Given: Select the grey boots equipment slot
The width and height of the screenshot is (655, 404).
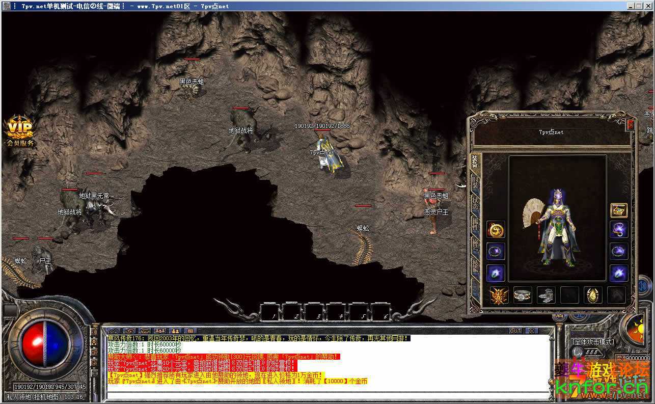Looking at the screenshot, I should pyautogui.click(x=546, y=295).
